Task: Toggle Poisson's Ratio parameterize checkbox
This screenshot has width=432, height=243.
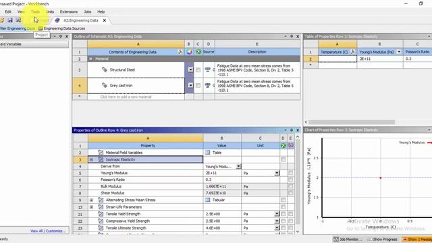Action: [291, 180]
